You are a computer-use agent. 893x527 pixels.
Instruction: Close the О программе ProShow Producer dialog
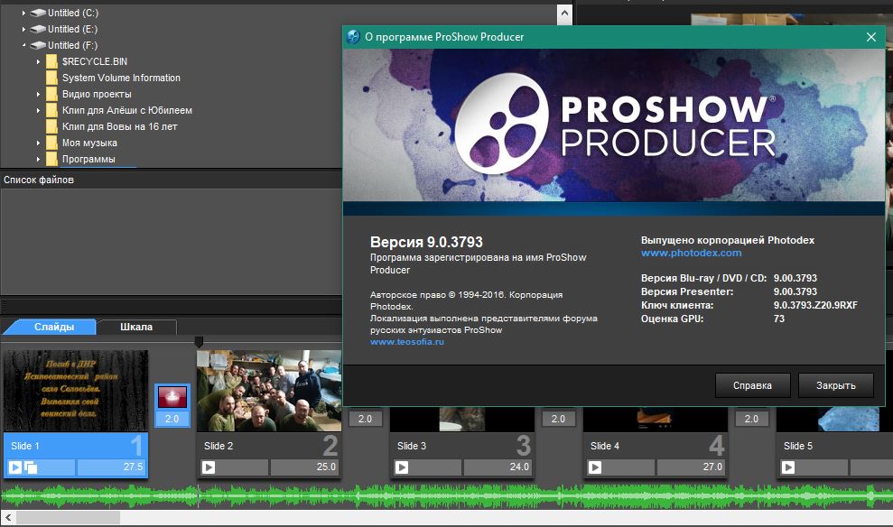click(x=870, y=37)
